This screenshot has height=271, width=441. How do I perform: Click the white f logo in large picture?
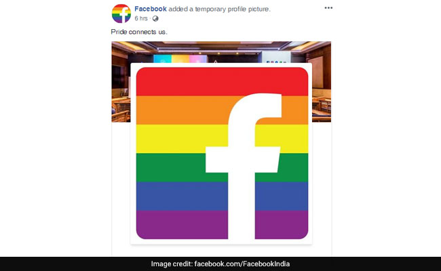(244, 166)
